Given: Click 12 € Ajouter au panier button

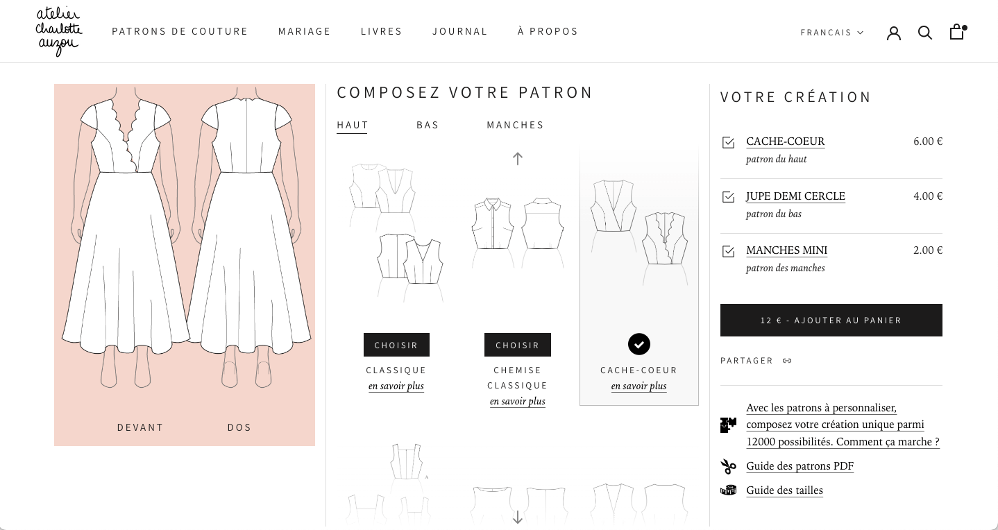Looking at the screenshot, I should click(831, 320).
